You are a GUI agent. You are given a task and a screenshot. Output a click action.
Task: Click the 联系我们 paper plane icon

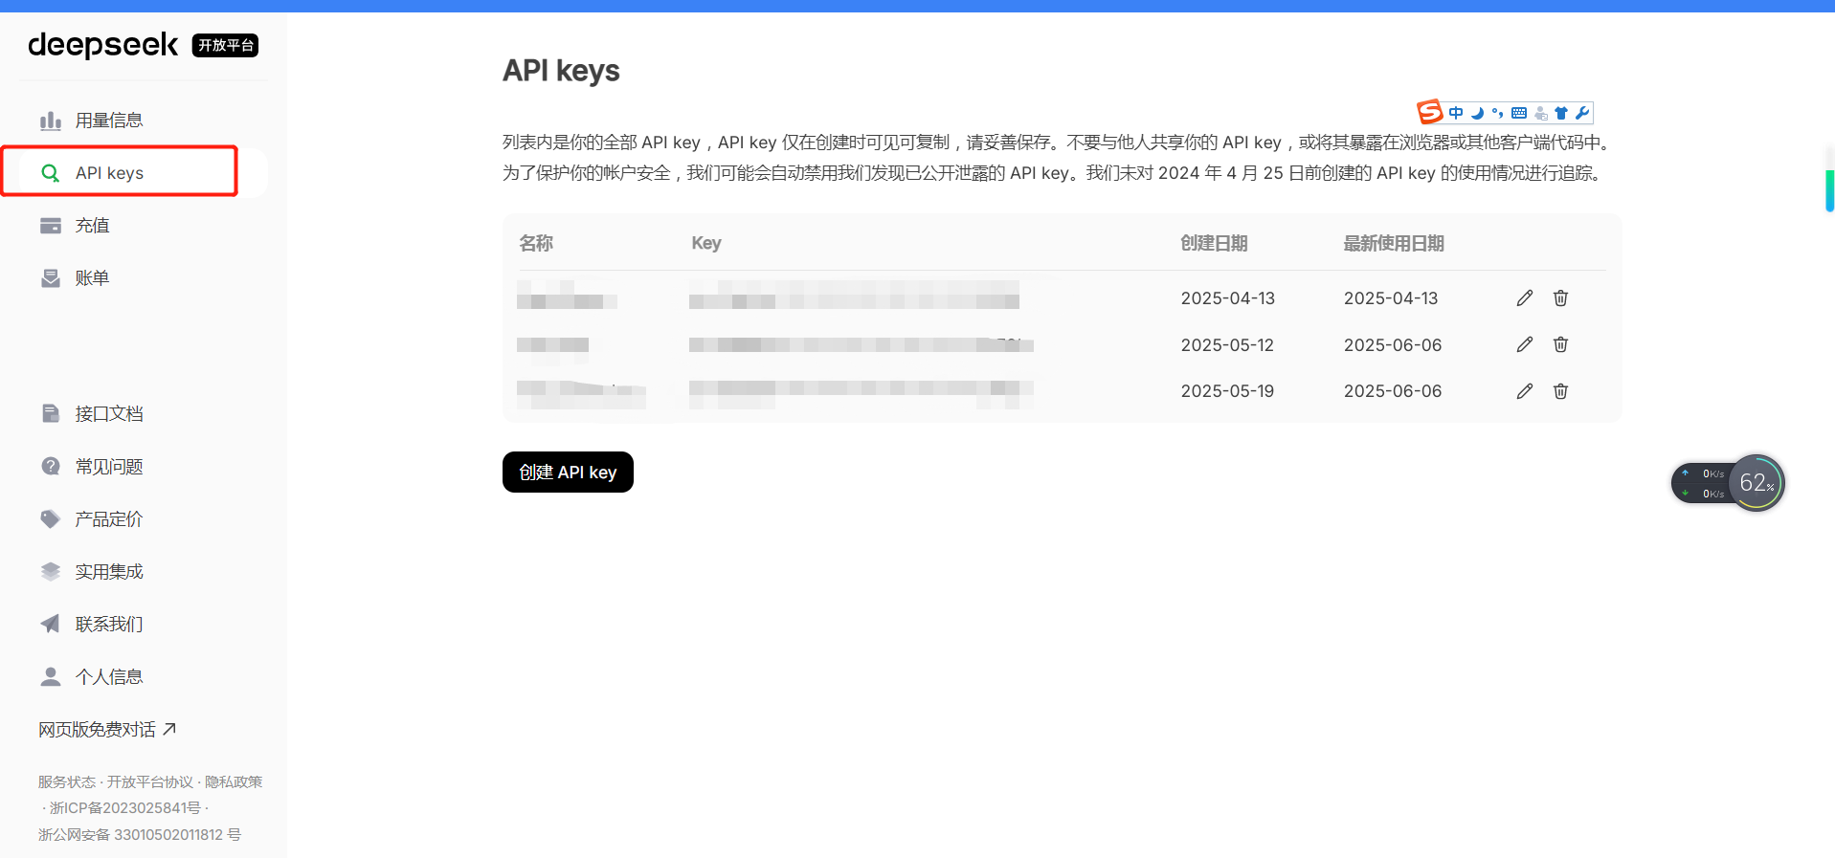click(x=51, y=625)
